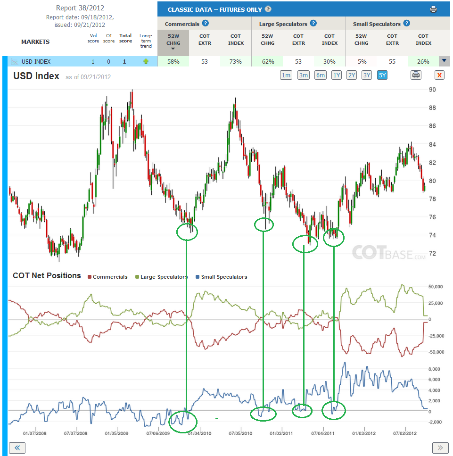Print the USD Index chart

click(416, 75)
